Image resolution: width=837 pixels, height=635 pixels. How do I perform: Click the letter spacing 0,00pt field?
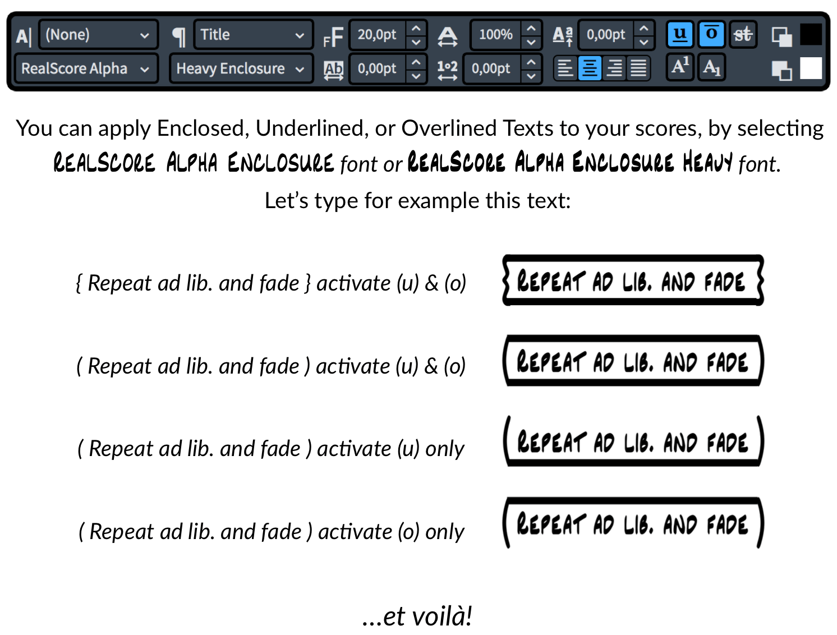click(378, 68)
